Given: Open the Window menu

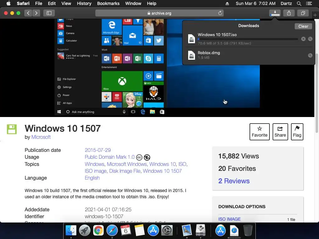Looking at the screenshot, I should coord(133,3).
